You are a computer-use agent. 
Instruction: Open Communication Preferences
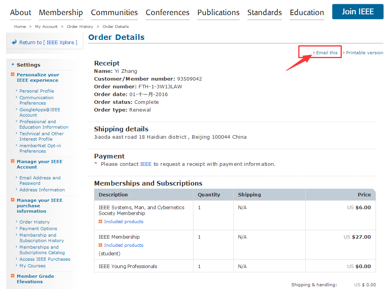[37, 100]
